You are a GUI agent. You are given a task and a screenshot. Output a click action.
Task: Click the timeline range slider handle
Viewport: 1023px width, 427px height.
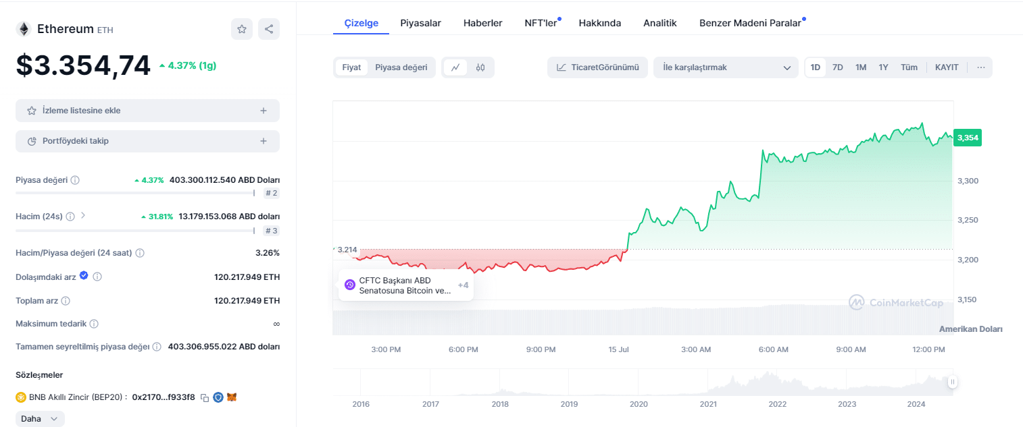point(953,382)
